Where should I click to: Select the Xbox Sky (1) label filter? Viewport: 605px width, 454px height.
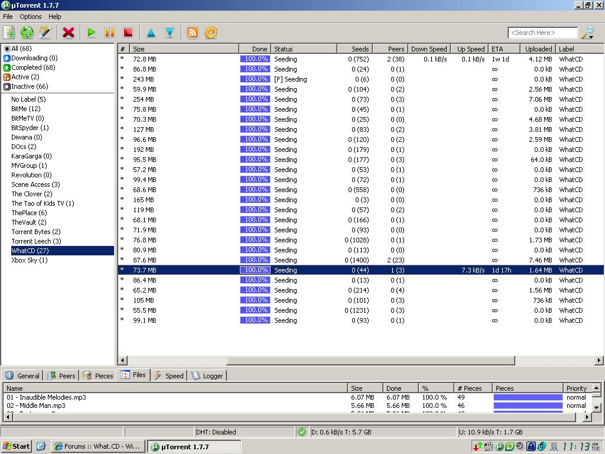pyautogui.click(x=30, y=260)
